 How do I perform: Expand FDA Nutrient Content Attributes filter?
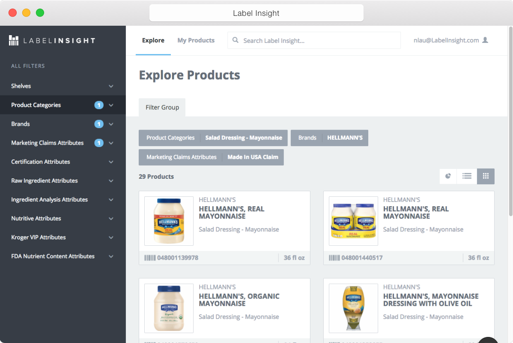pos(63,256)
